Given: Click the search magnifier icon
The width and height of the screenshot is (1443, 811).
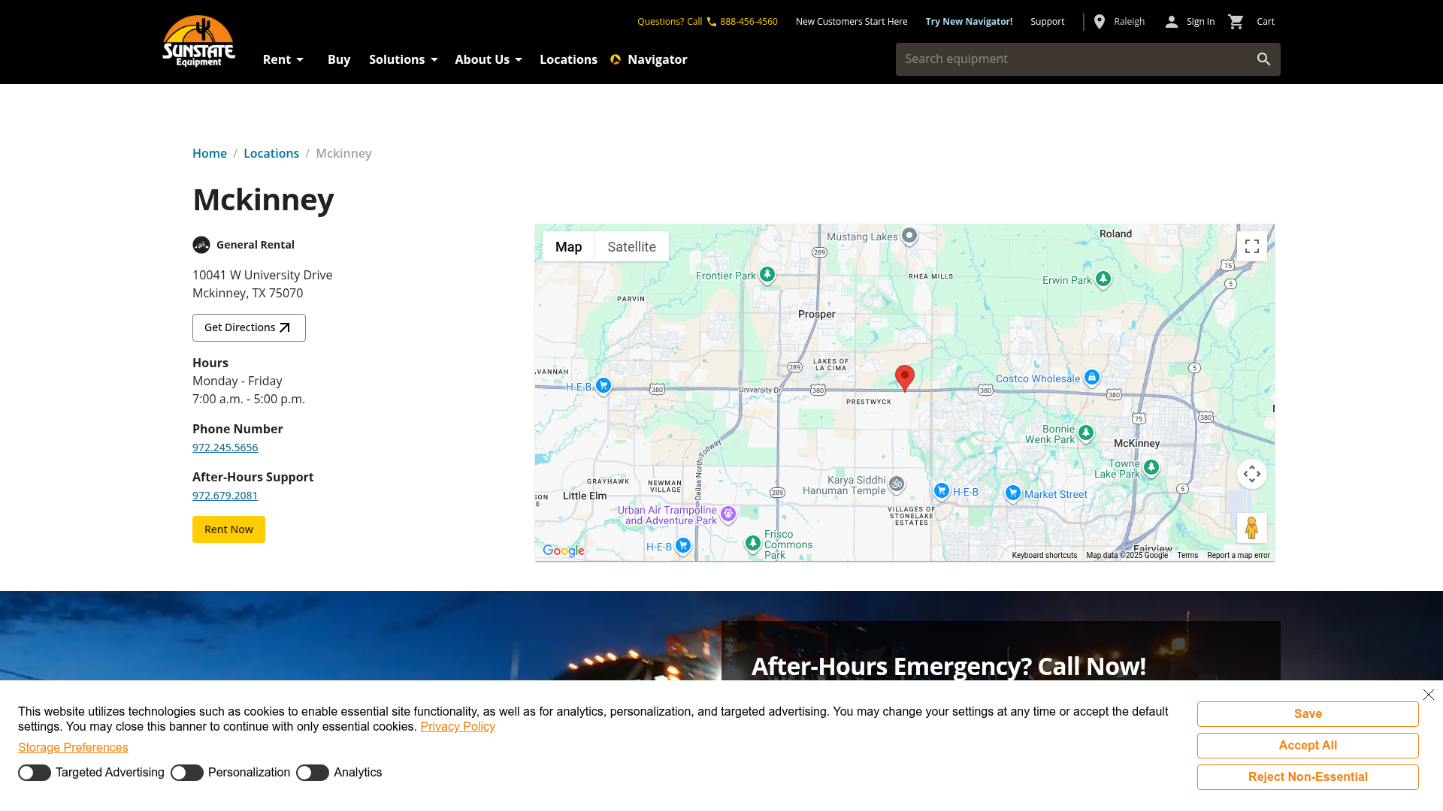Looking at the screenshot, I should coord(1263,59).
